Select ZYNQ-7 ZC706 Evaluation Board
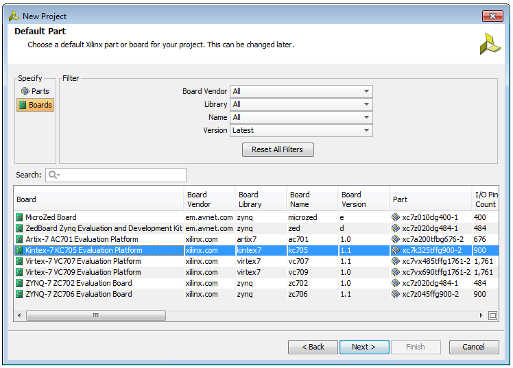This screenshot has height=368, width=513. 256,294
